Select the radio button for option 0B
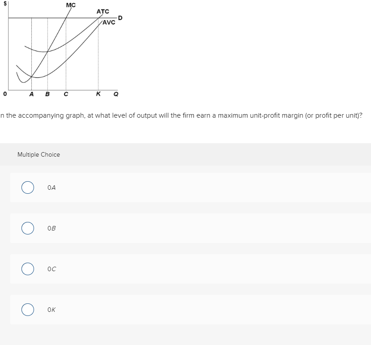The height and width of the screenshot is (345, 371). click(x=27, y=228)
